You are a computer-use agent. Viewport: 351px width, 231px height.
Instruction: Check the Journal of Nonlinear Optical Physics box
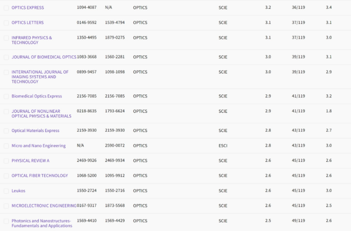[x=6, y=112]
